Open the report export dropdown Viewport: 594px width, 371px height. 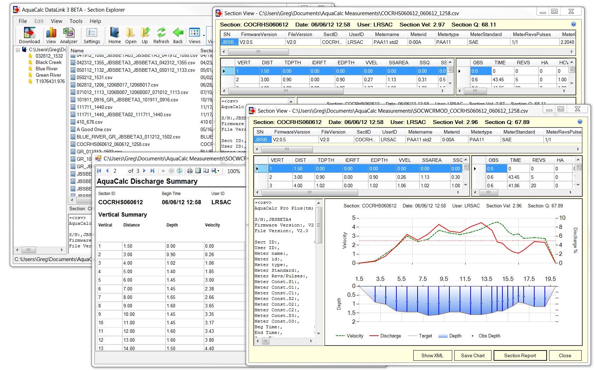coord(215,171)
